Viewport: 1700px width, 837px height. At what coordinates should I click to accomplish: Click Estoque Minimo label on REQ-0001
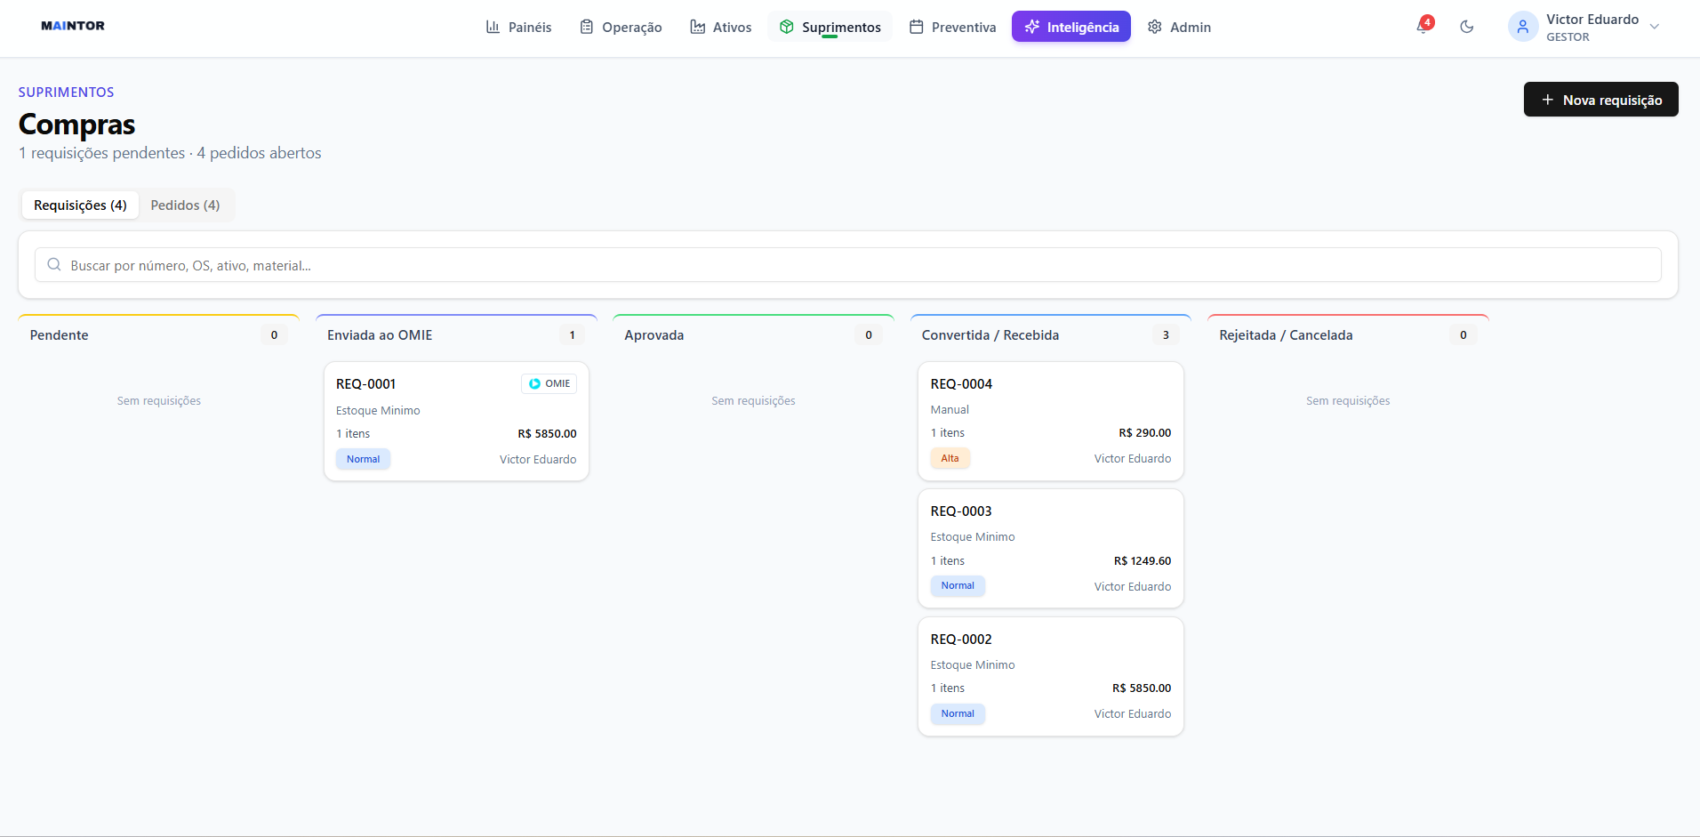tap(378, 411)
